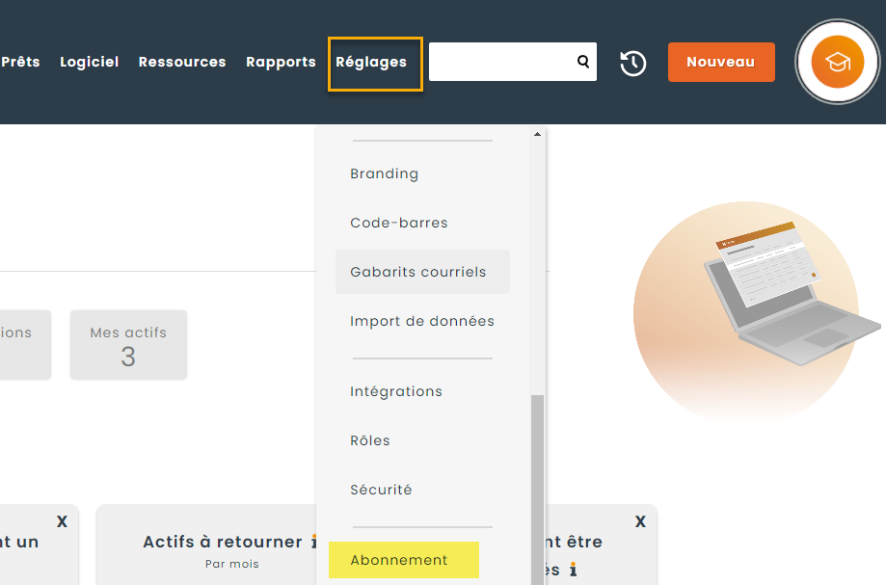Select Branding from the settings list
Screen dimensions: 886x585
[384, 174]
